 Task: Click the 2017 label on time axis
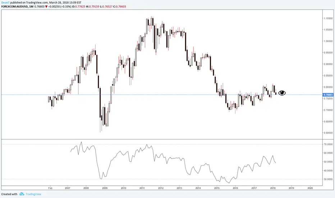pyautogui.click(x=254, y=188)
